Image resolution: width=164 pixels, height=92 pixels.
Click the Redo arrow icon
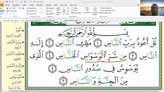click(19, 2)
